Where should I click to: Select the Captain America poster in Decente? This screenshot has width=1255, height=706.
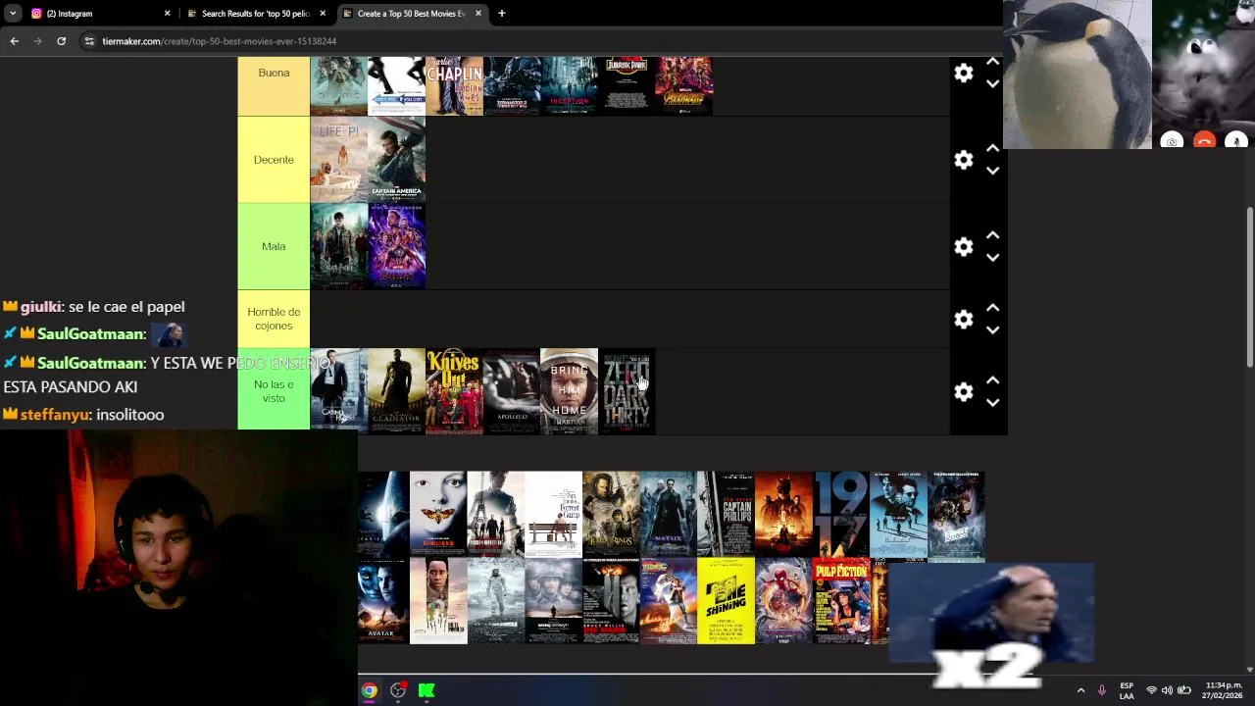[396, 160]
